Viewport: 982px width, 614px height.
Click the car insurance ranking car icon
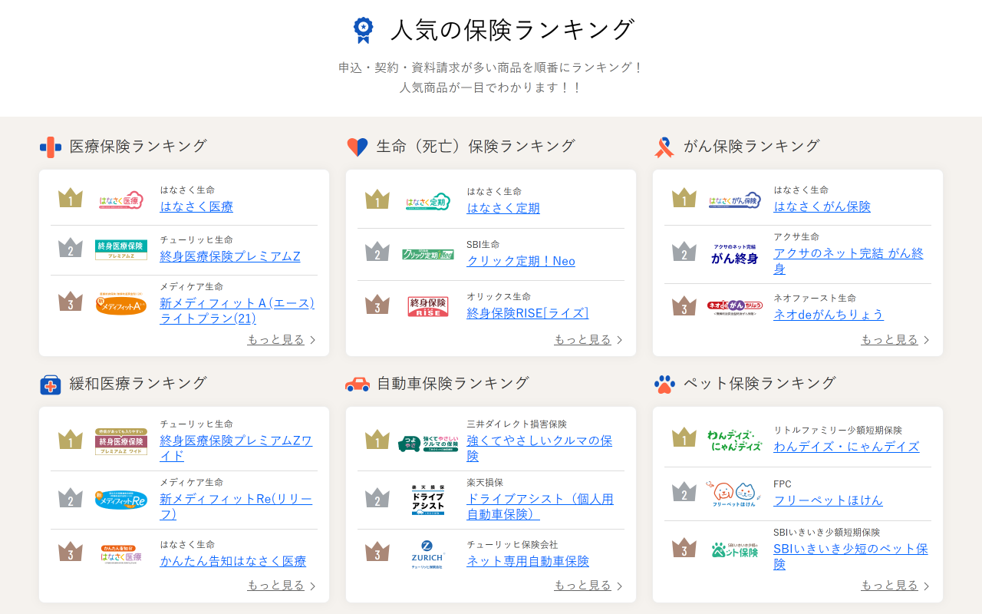(x=358, y=384)
